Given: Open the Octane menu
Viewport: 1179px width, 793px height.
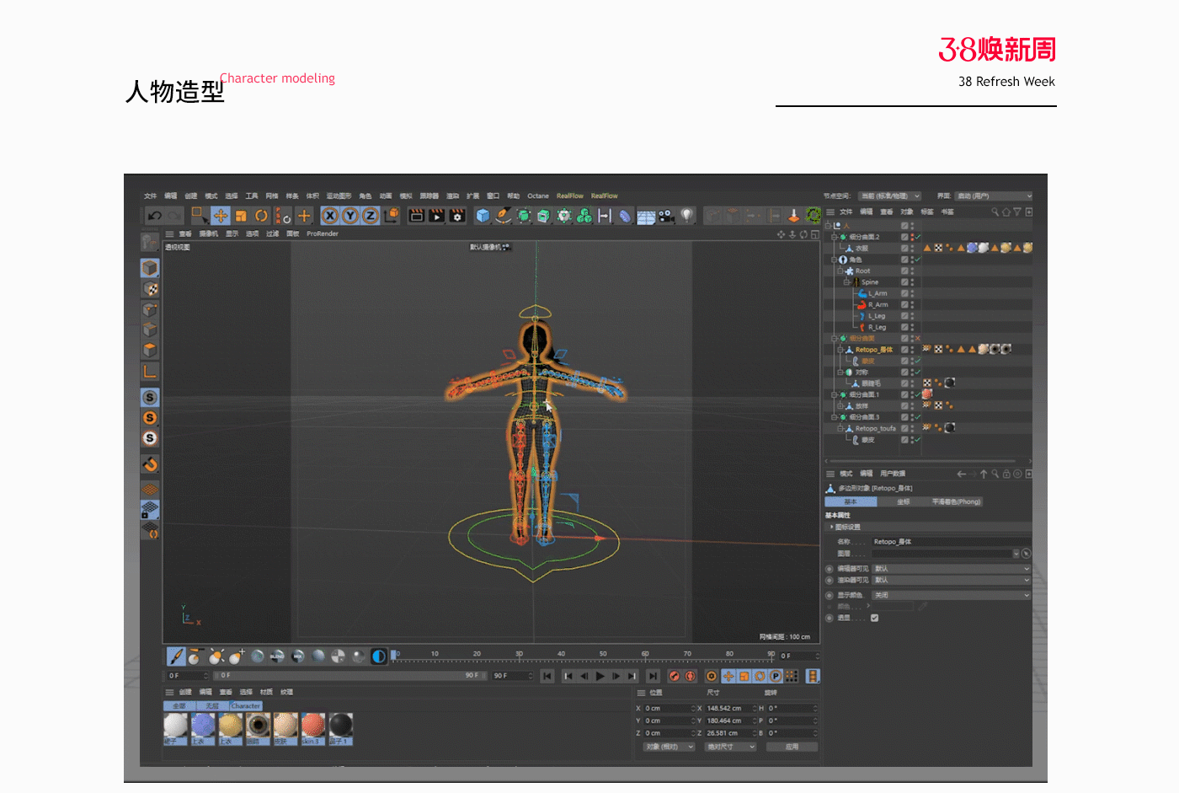Looking at the screenshot, I should coord(538,196).
